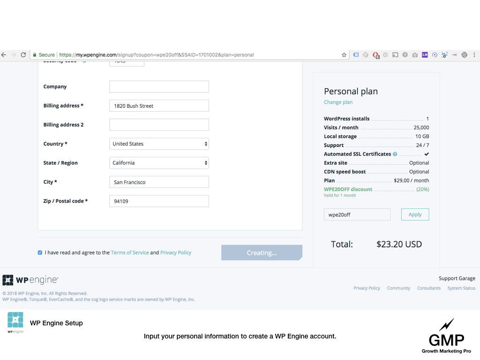Click the $23.20 USD total amount
The image size is (480, 360).
[399, 244]
